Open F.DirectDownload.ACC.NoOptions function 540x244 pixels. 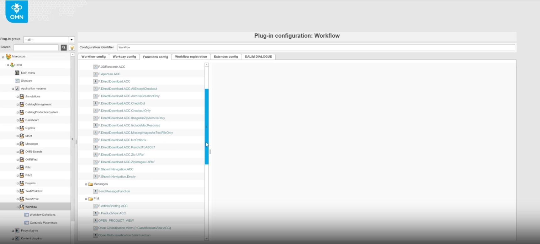click(122, 140)
